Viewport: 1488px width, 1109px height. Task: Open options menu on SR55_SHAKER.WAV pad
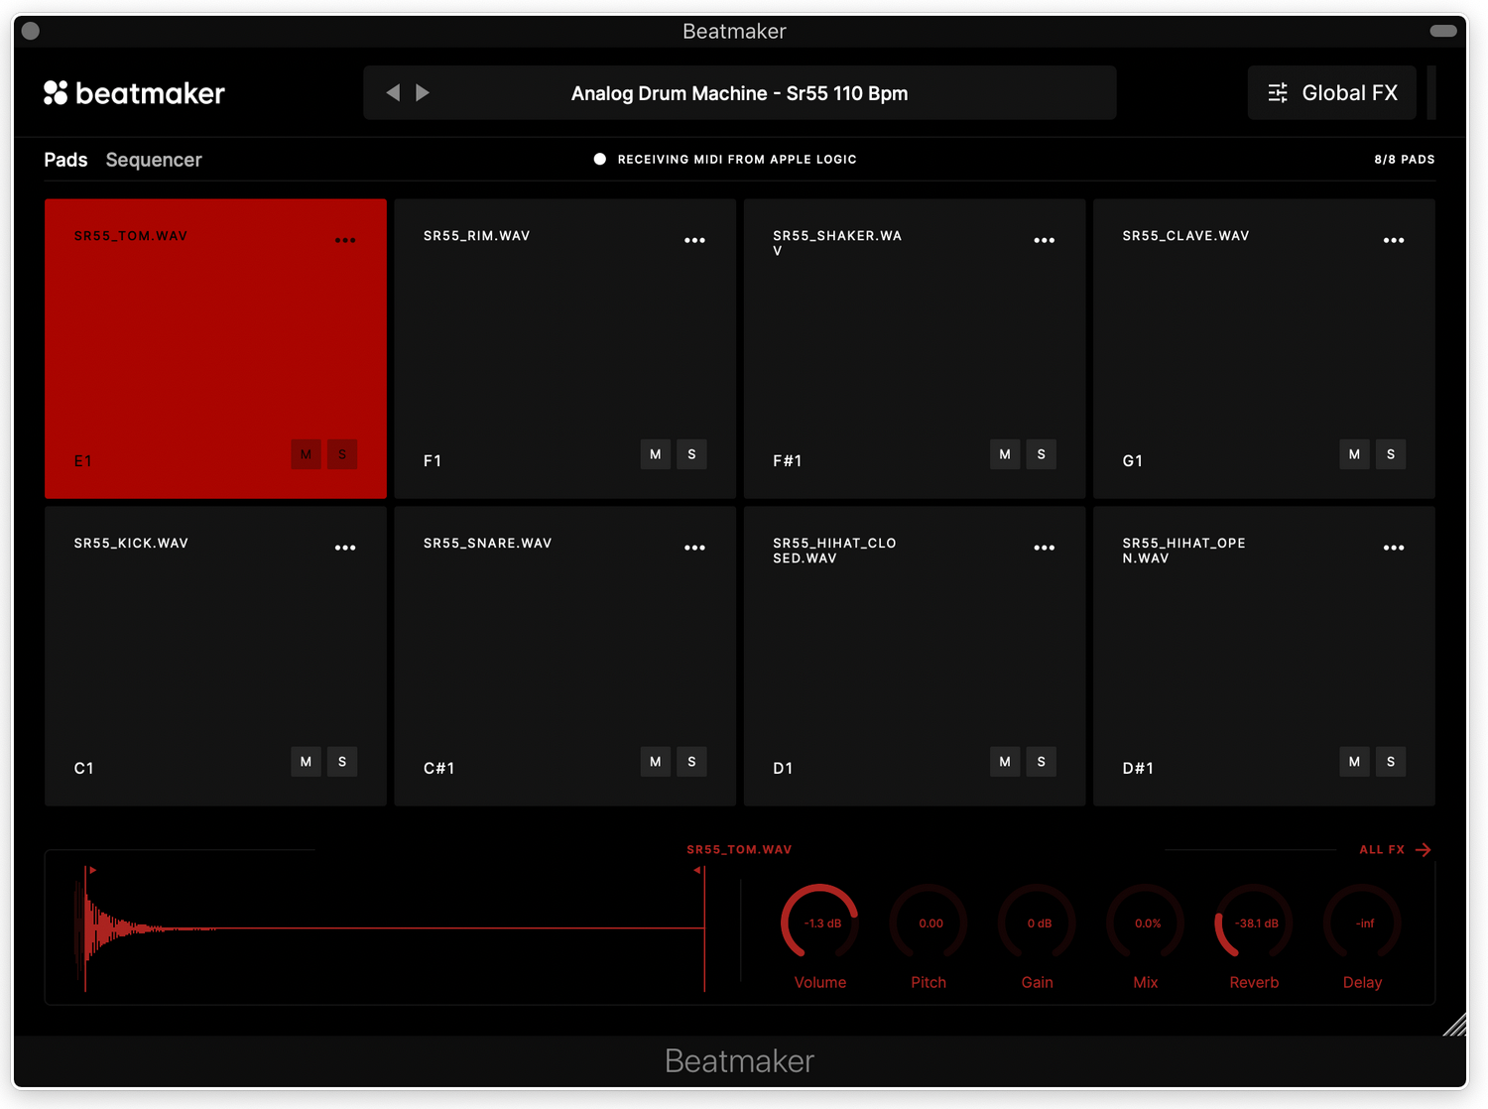(1044, 239)
